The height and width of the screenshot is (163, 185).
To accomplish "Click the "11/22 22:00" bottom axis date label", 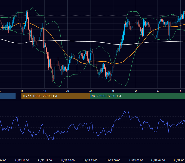I will 90,160.
